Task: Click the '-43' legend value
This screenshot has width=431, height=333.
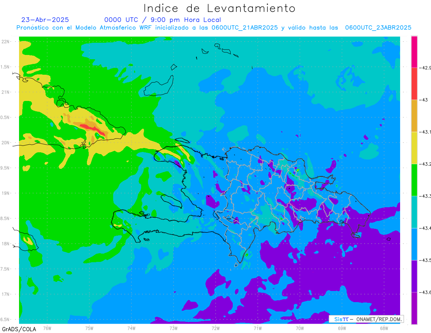Action: click(x=424, y=100)
